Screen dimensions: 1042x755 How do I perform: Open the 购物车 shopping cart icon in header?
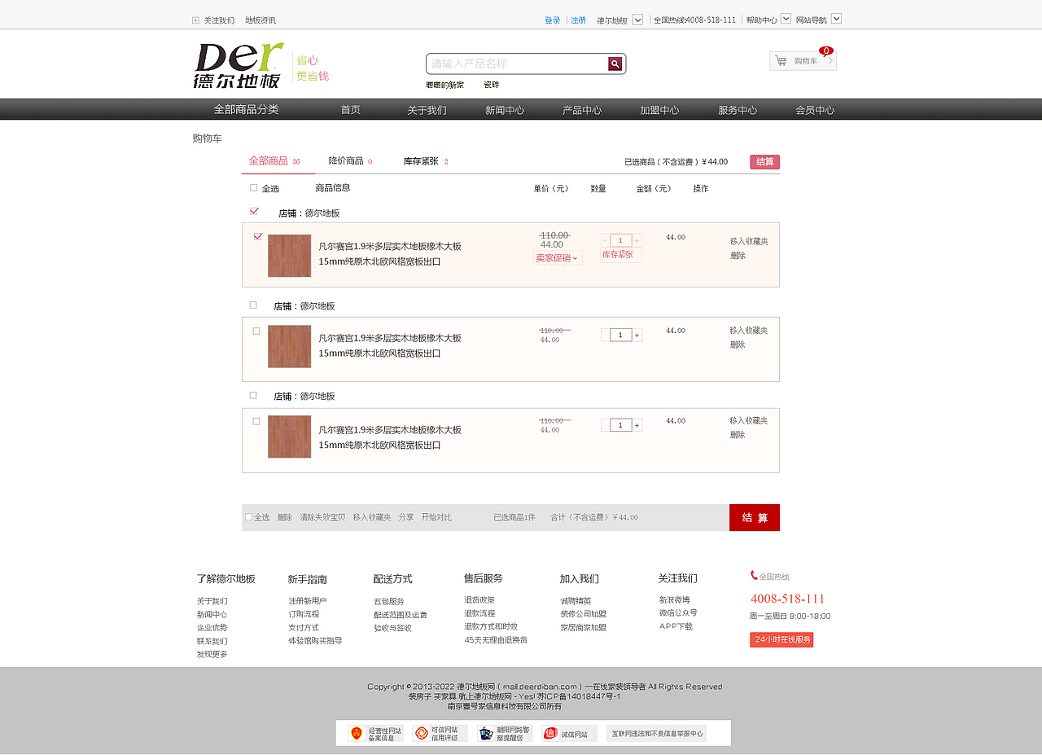pyautogui.click(x=781, y=60)
